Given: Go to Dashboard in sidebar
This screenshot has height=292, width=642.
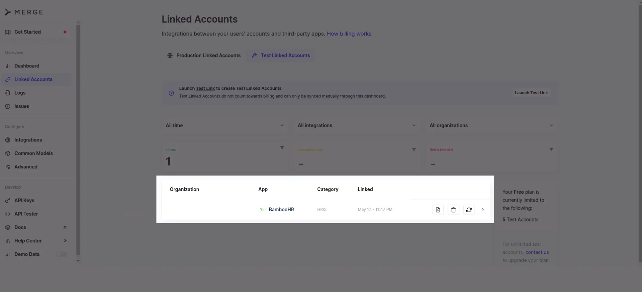Looking at the screenshot, I should coord(27,66).
